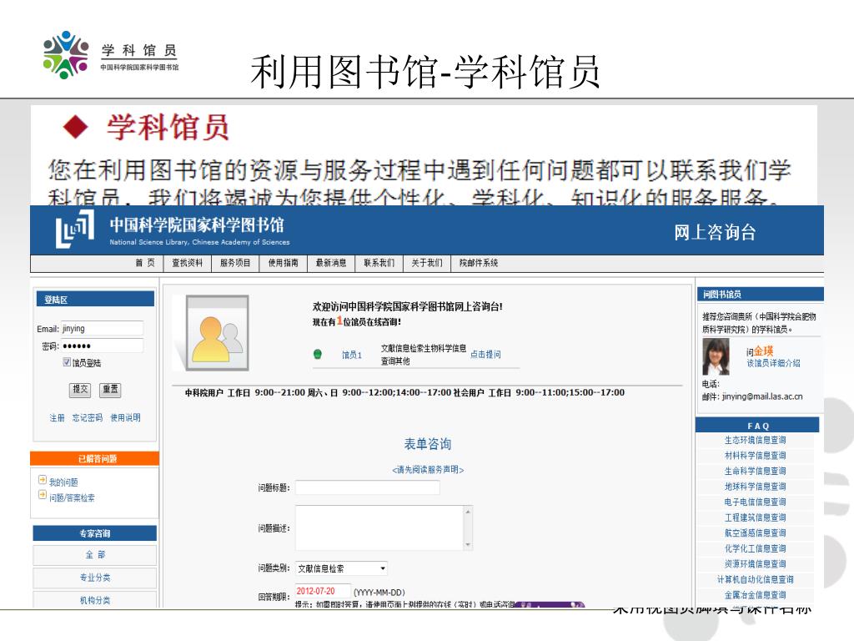The width and height of the screenshot is (854, 641).
Task: Open FAQ link 工程建筑信息查询
Action: [x=755, y=517]
